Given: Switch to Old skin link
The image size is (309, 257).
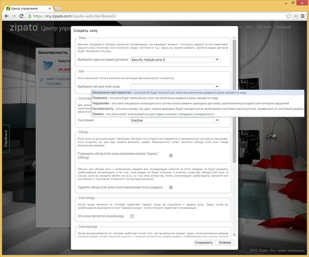Looking at the screenshot, I should 264,27.
